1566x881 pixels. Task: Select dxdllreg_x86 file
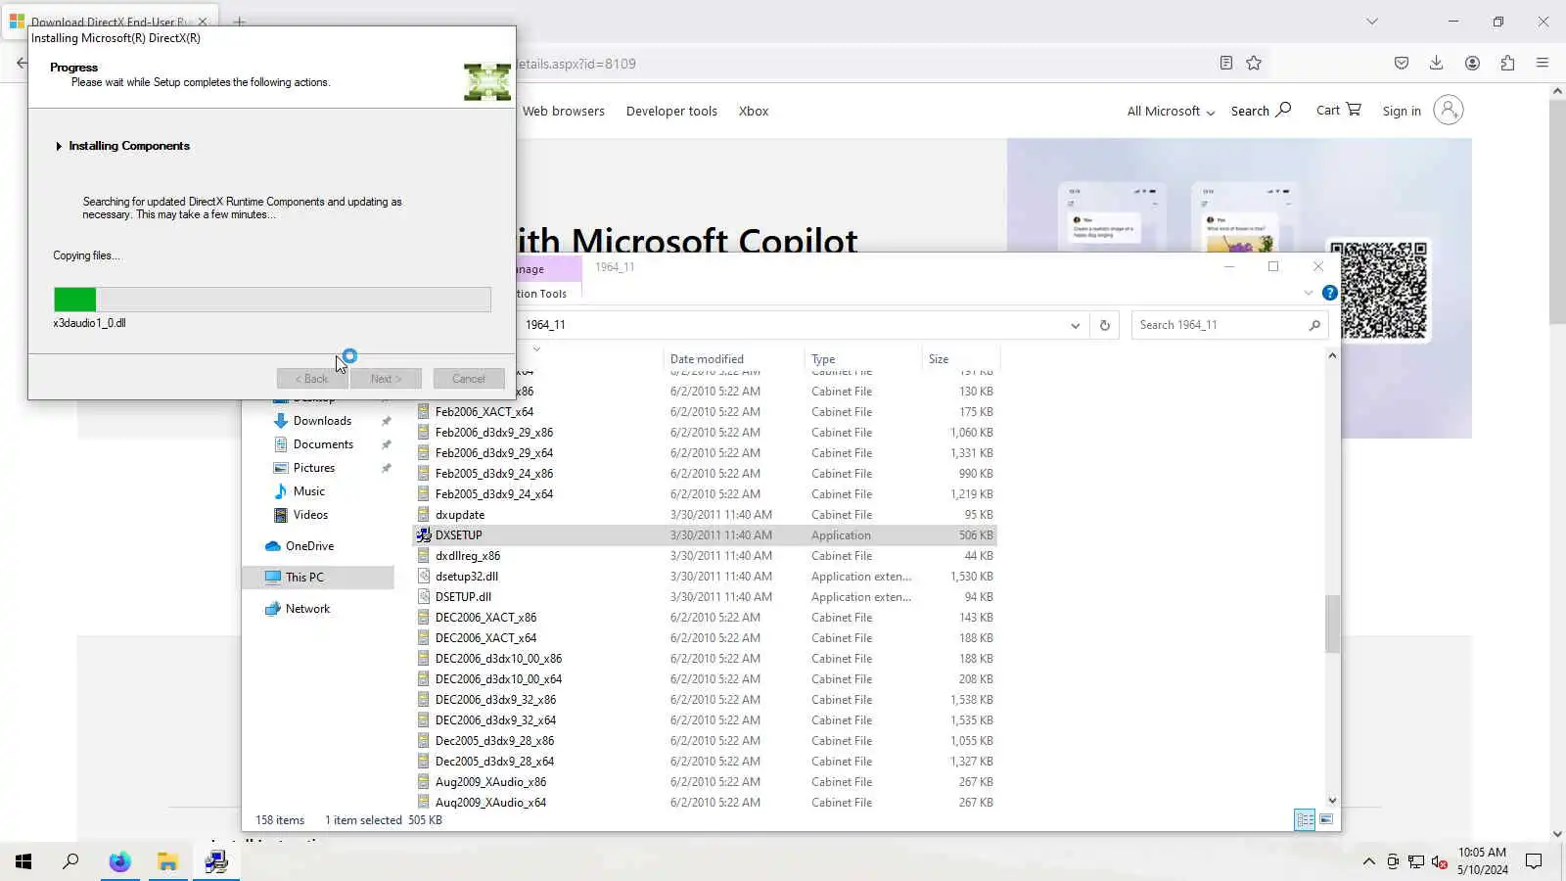pyautogui.click(x=468, y=556)
